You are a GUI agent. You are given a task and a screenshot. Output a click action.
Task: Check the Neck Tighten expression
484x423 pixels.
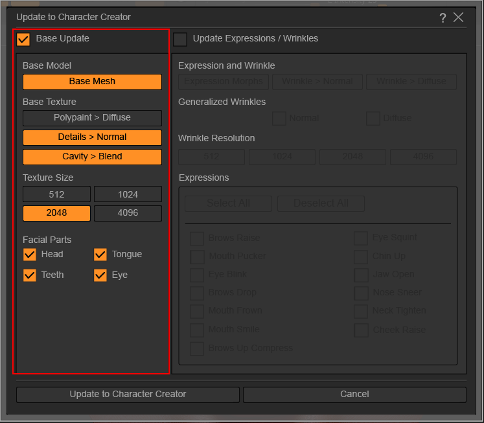point(361,312)
